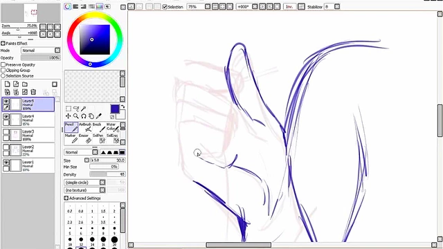Select the Water Color tool

click(112, 127)
